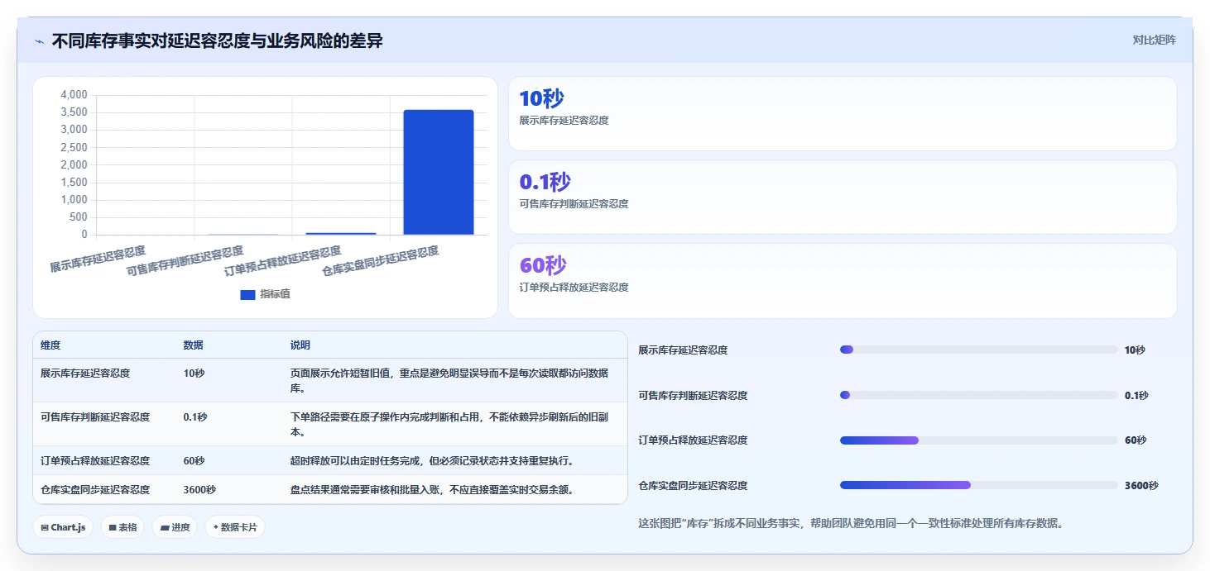Viewport: 1210px width, 571px height.
Task: Select the 60秒 data card
Action: pyautogui.click(x=843, y=280)
